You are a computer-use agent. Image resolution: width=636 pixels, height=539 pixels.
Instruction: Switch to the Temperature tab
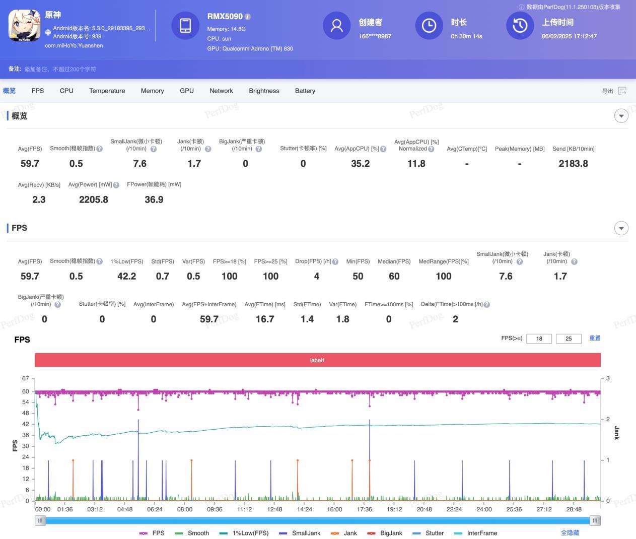[107, 91]
